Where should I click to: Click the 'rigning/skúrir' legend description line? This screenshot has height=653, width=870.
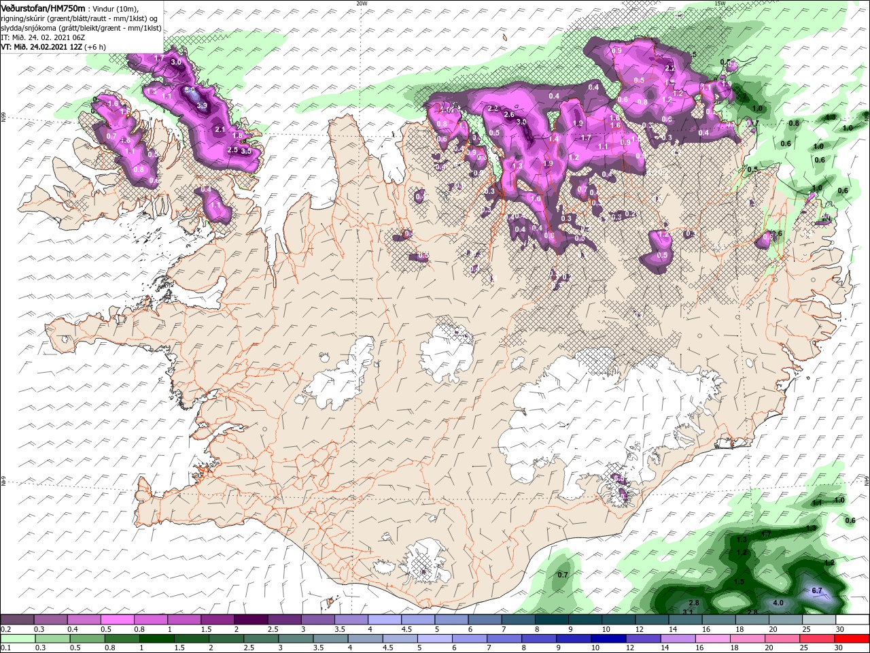tap(80, 18)
